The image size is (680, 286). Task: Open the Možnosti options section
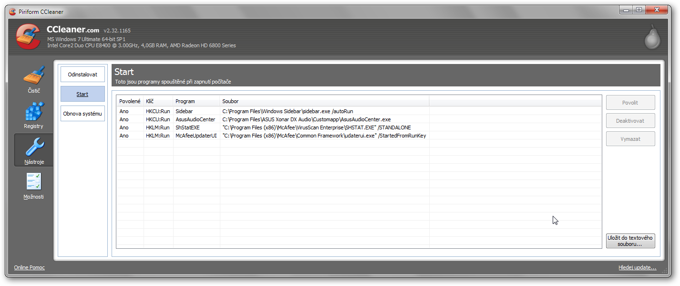coord(33,185)
